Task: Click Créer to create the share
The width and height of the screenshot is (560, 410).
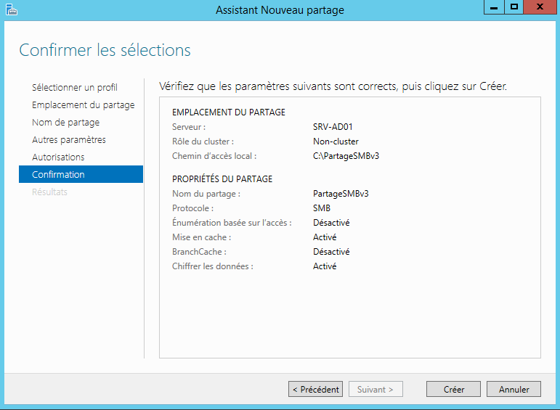Action: (x=454, y=390)
